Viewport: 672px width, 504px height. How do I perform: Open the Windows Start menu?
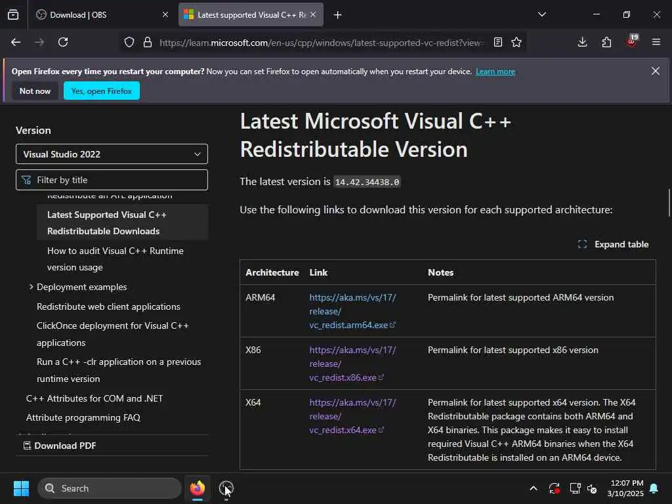coord(21,488)
